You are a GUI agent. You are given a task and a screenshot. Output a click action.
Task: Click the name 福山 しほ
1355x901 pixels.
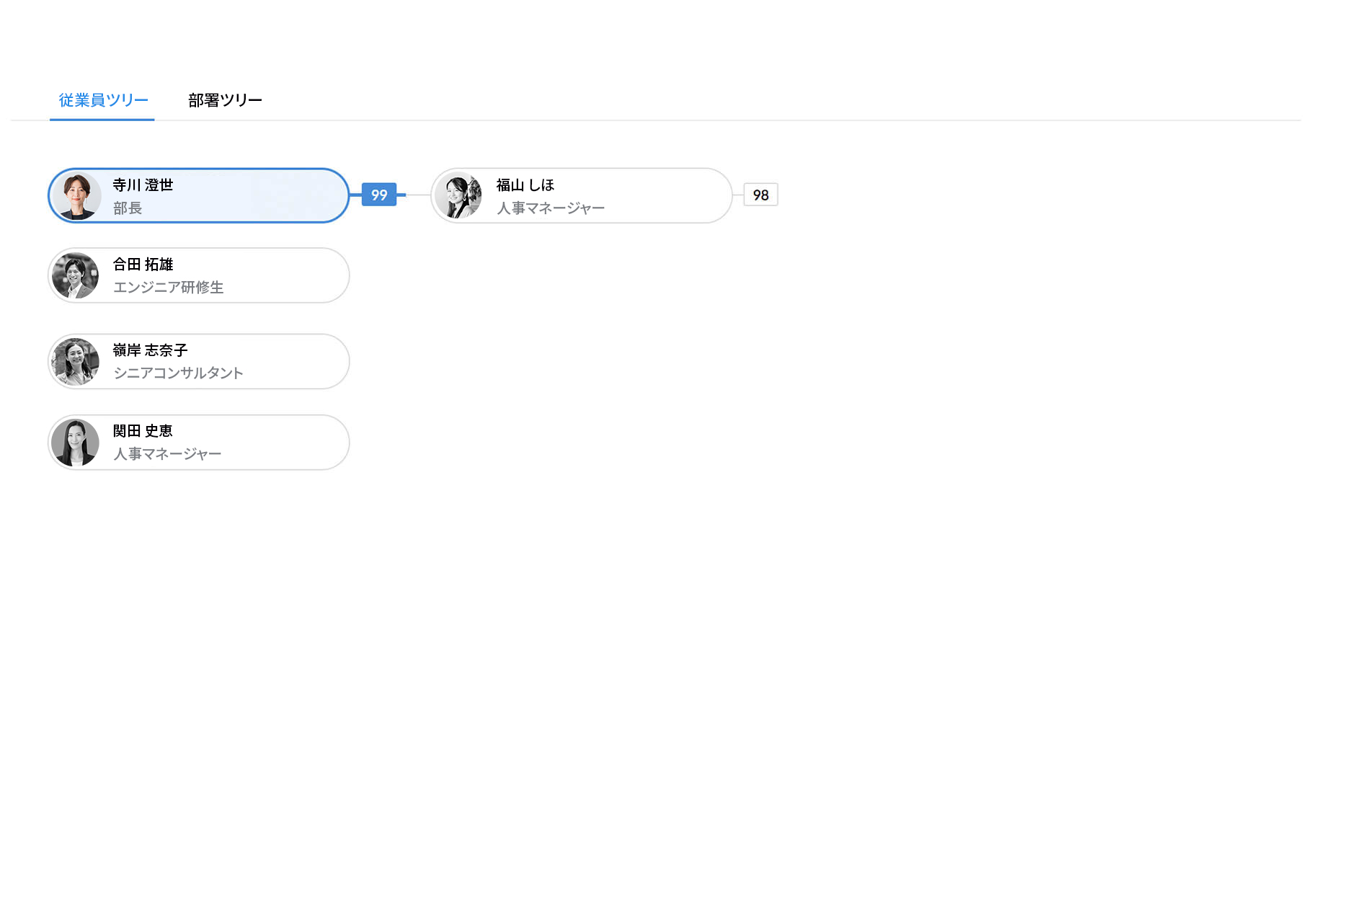[525, 185]
